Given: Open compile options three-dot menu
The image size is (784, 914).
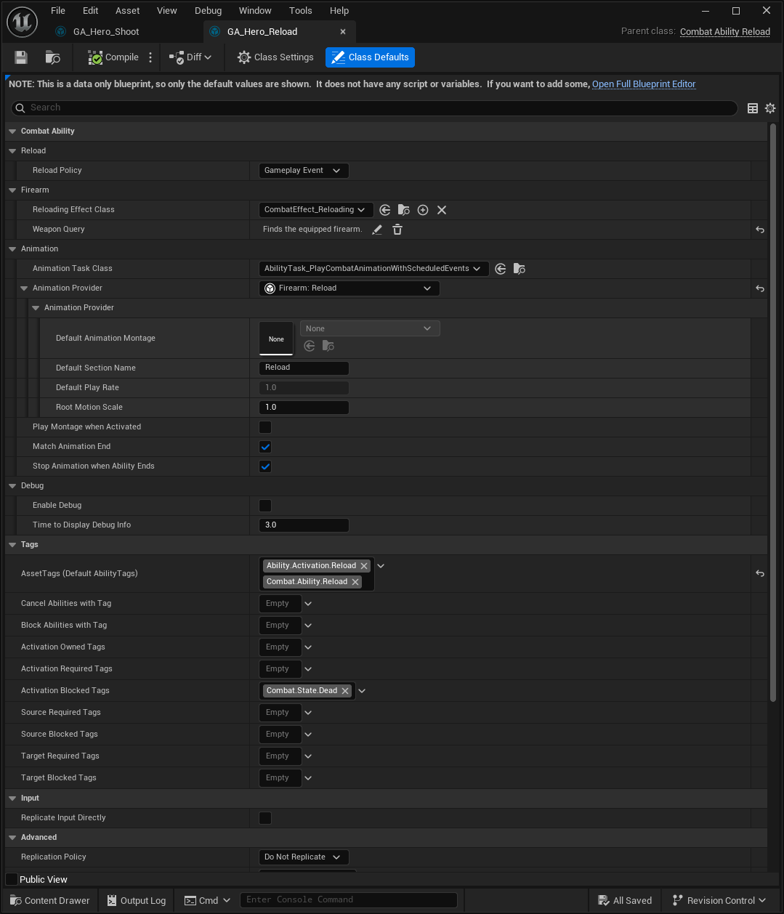Looking at the screenshot, I should point(150,57).
